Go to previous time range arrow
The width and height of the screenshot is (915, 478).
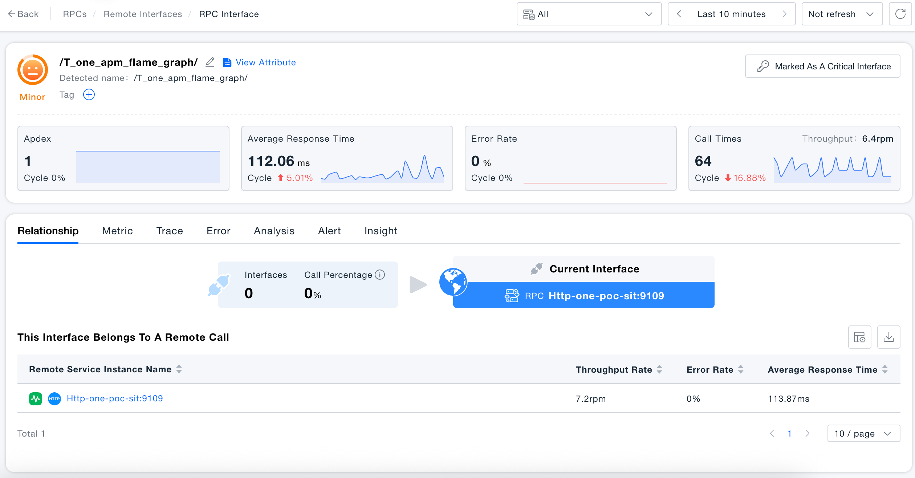tap(679, 14)
